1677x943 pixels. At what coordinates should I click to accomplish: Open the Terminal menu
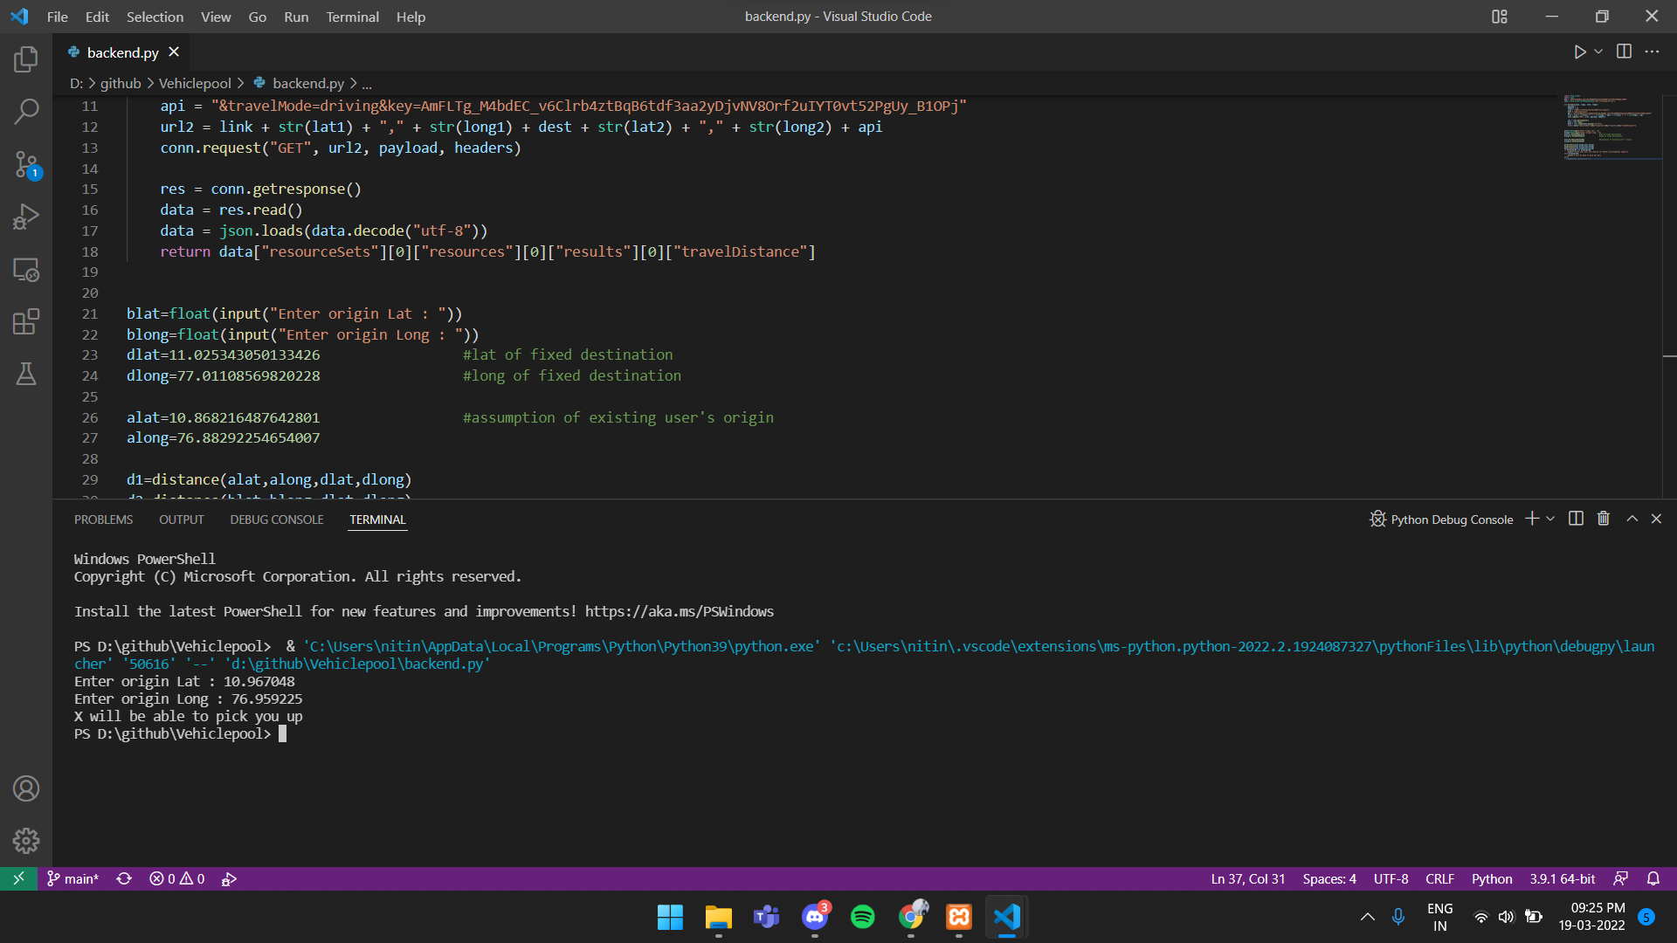(x=352, y=17)
